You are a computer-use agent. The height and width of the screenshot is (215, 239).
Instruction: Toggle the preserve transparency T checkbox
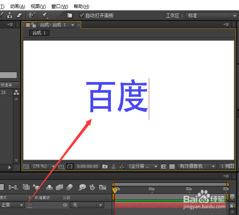pos(30,205)
